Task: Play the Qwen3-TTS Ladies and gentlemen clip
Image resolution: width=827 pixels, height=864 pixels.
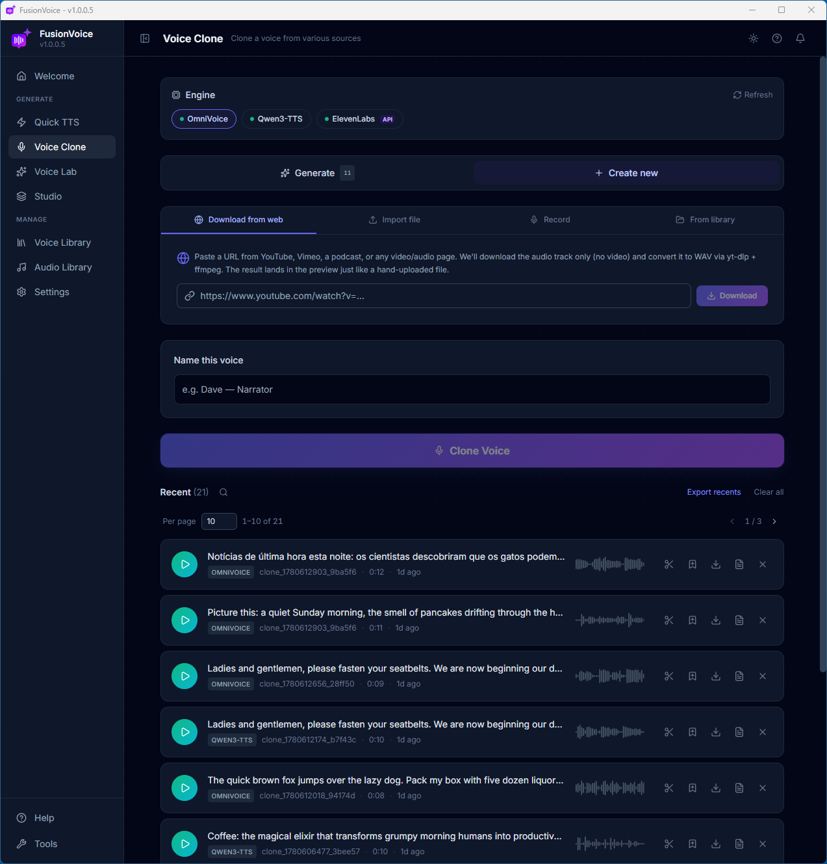Action: (x=184, y=732)
